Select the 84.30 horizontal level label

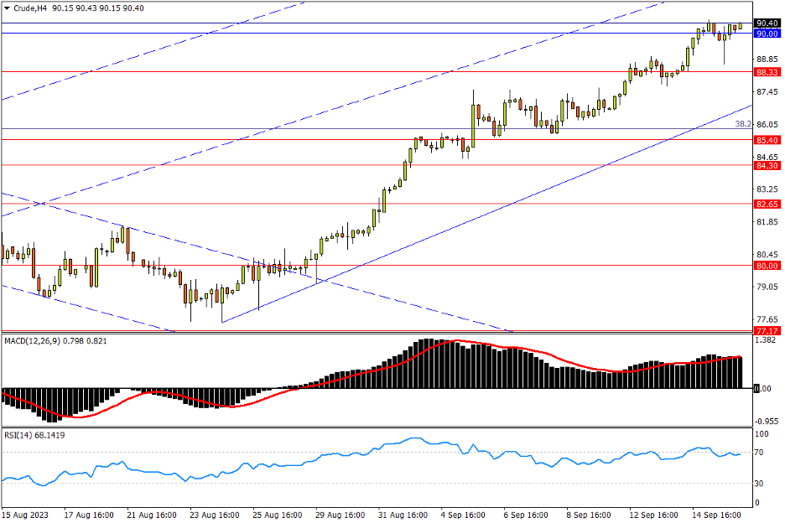pyautogui.click(x=764, y=166)
